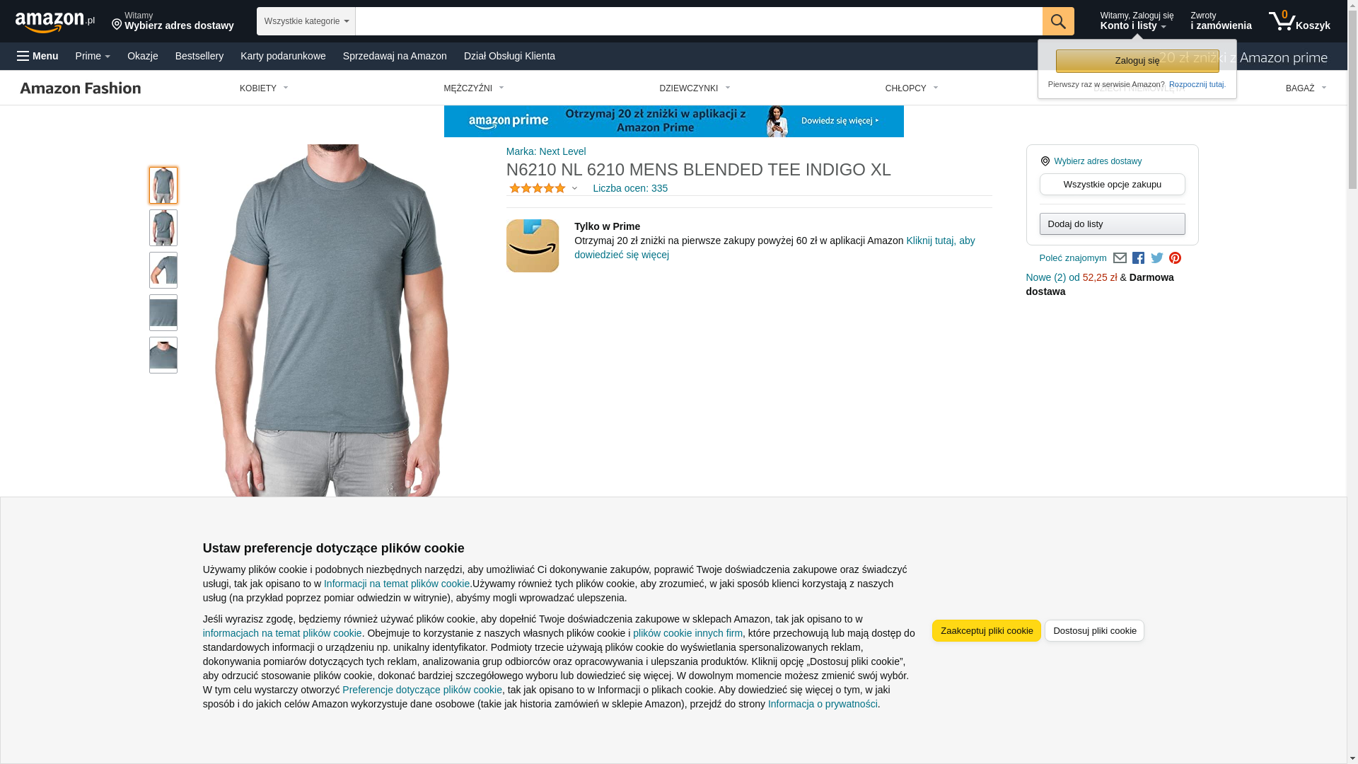The image size is (1358, 764).
Task: Click the search magnifier button
Action: (1058, 21)
